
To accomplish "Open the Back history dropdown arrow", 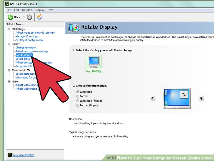I will pyautogui.click(x=24, y=17).
